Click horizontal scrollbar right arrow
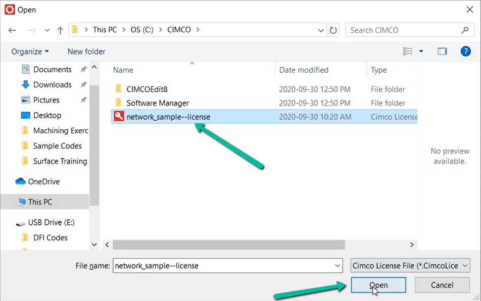 [412, 244]
